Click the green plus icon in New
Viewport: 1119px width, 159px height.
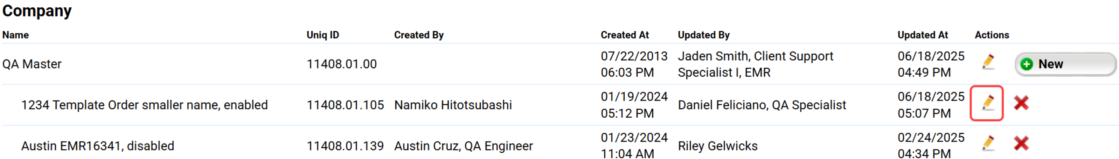click(x=1027, y=64)
